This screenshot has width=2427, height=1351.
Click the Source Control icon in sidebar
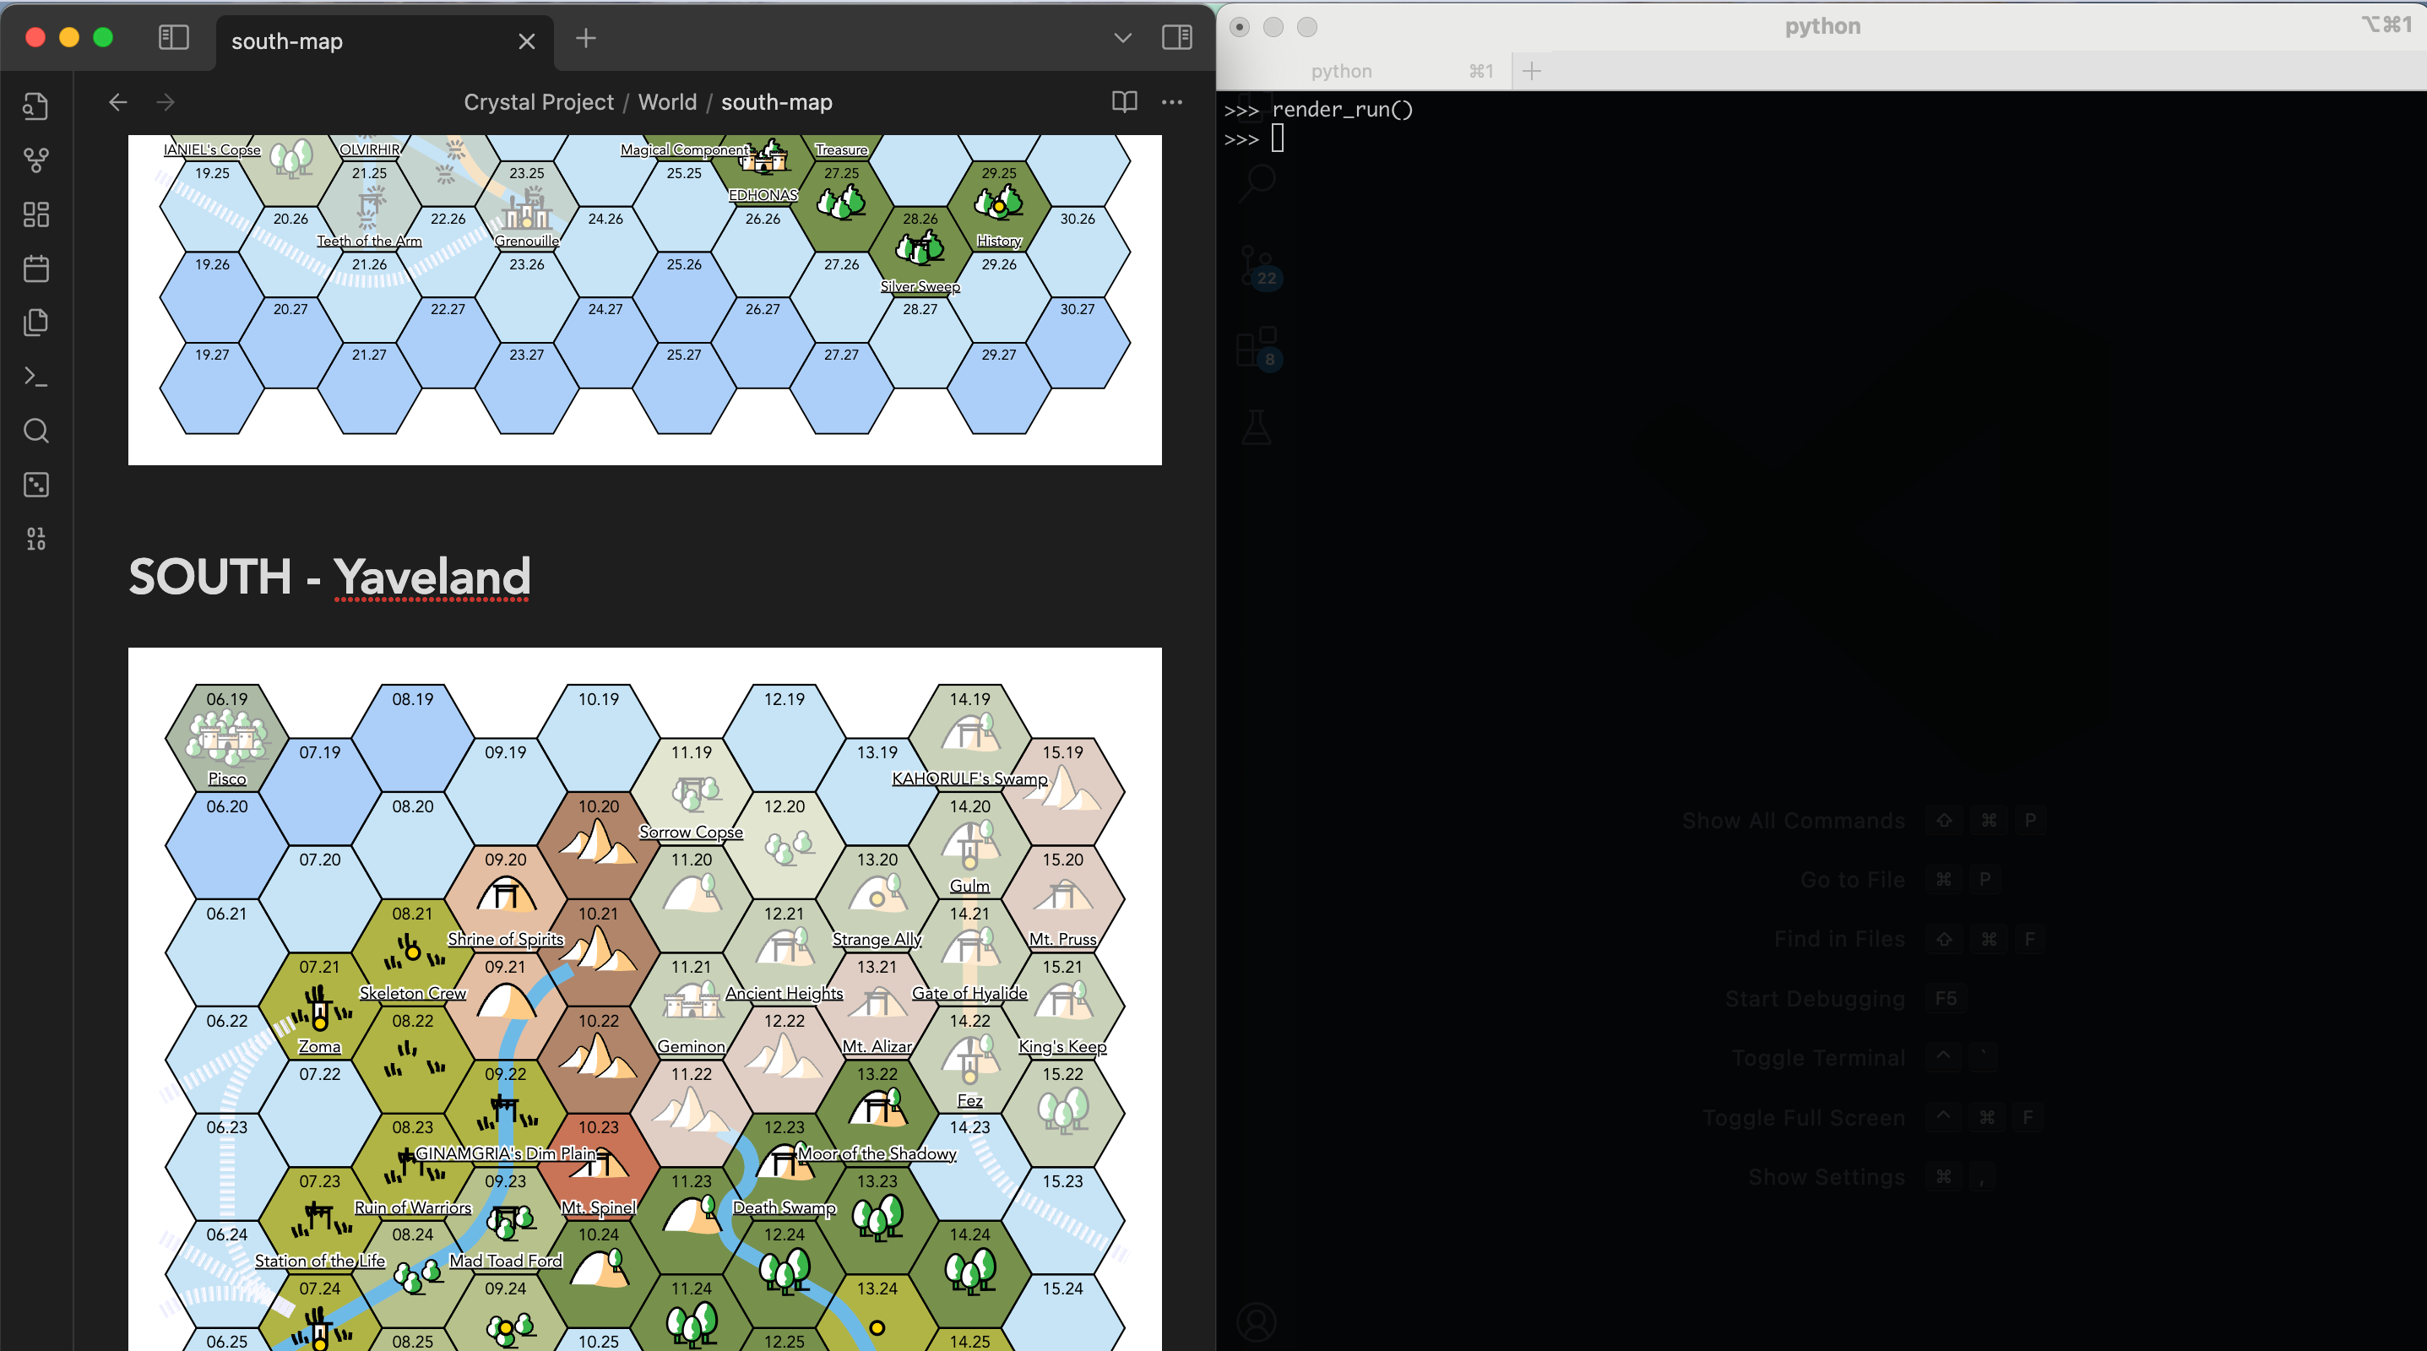(x=36, y=160)
